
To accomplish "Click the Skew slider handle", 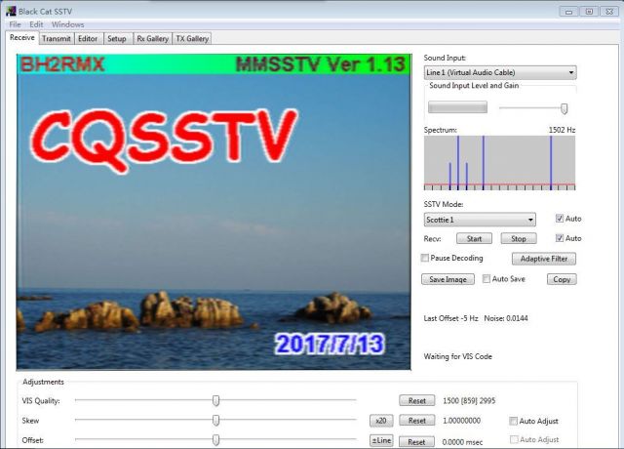I will click(215, 420).
